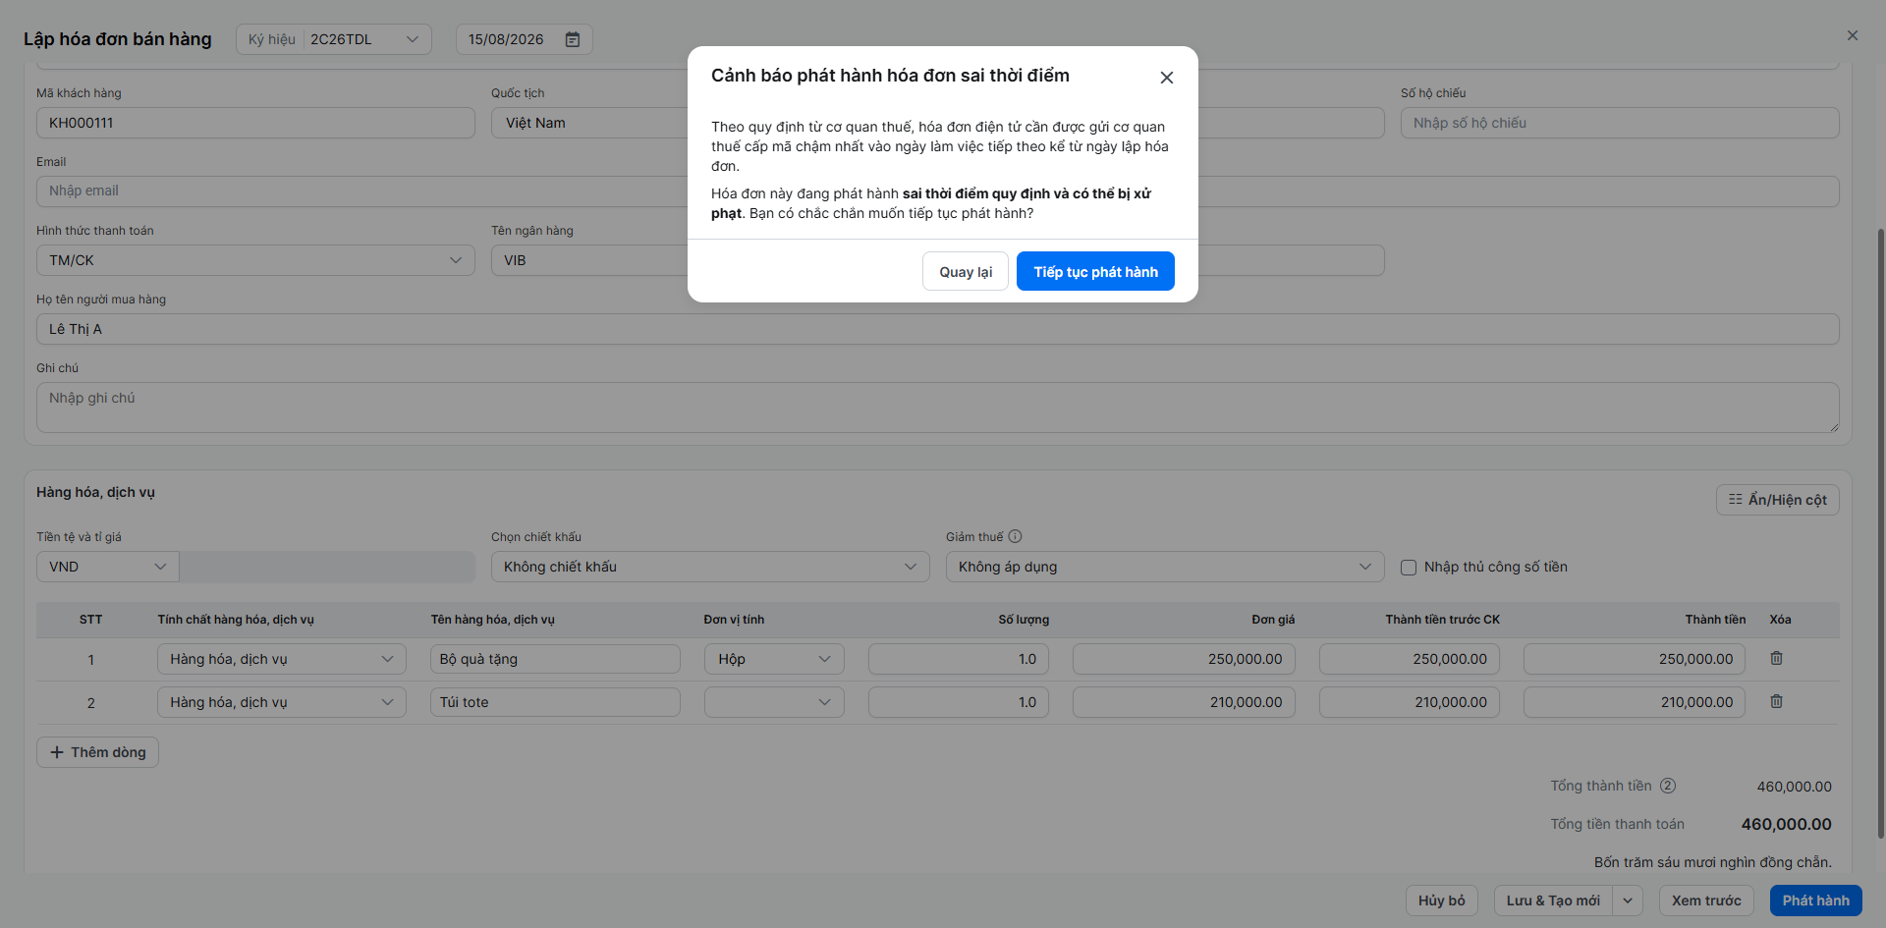Screen dimensions: 1886x928
Task: Open the Hộp unit dropdown in row 1
Action: point(774,659)
